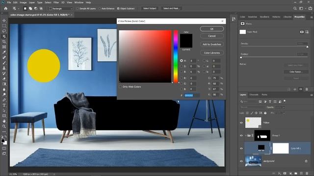314x176 pixels.
Task: Create new adjustment layer icon
Action: point(290,174)
